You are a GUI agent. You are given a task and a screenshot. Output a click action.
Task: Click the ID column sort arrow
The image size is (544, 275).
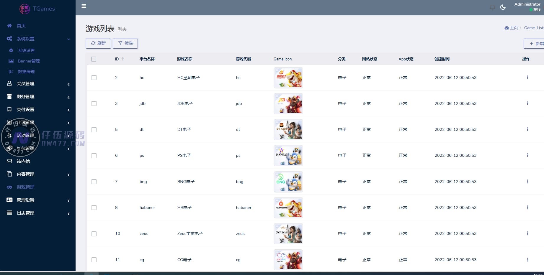[x=123, y=59]
